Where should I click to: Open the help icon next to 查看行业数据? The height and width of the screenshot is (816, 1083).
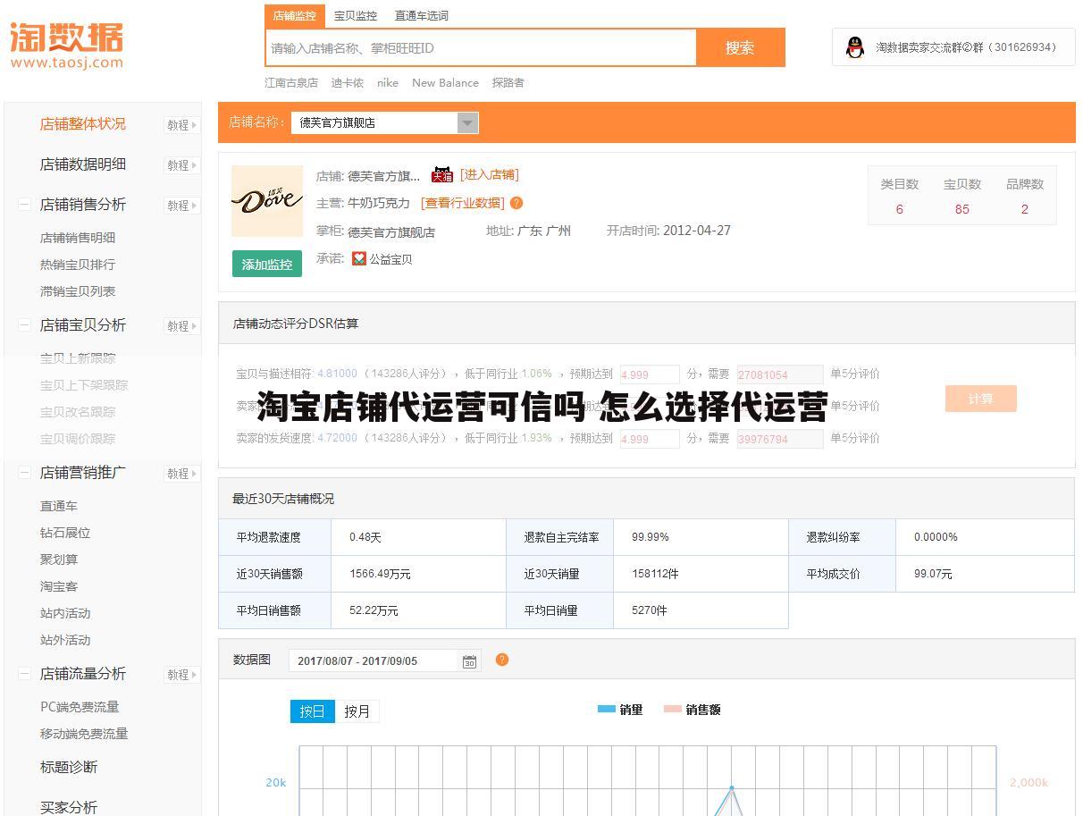tap(516, 203)
